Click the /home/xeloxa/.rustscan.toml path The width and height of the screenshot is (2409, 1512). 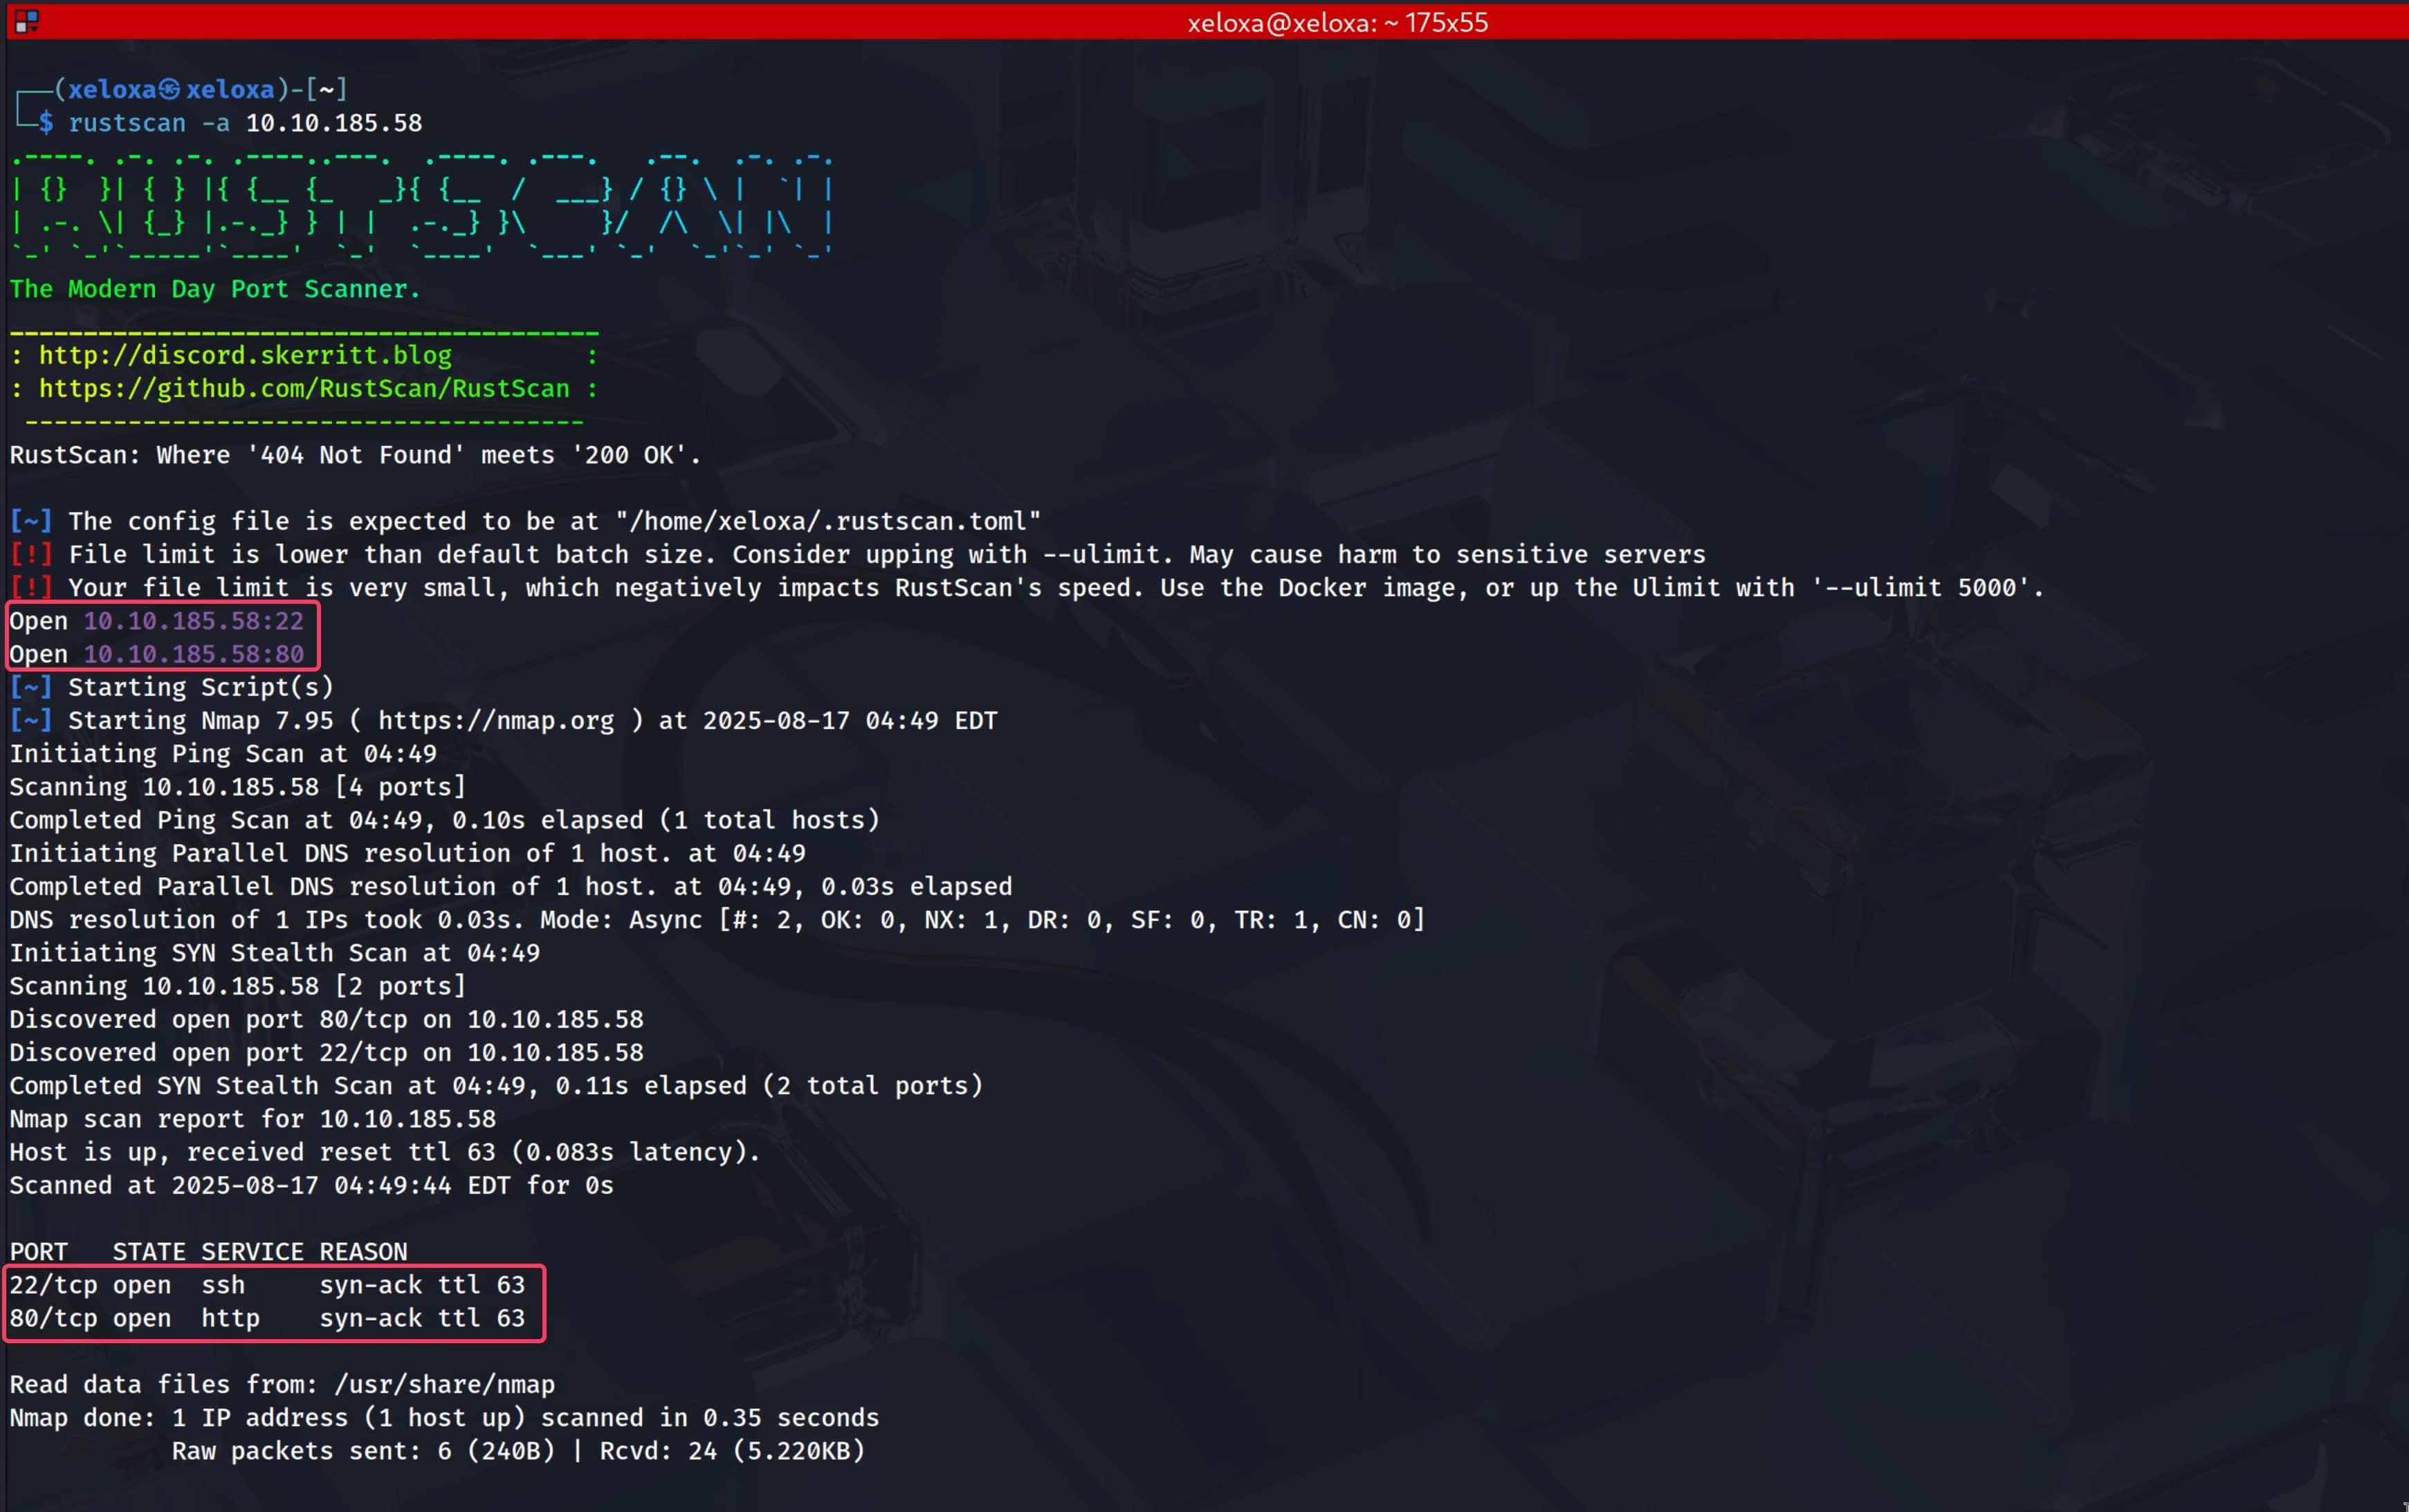point(828,521)
